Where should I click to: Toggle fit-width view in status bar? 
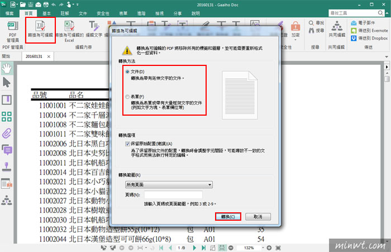[x=222, y=248]
